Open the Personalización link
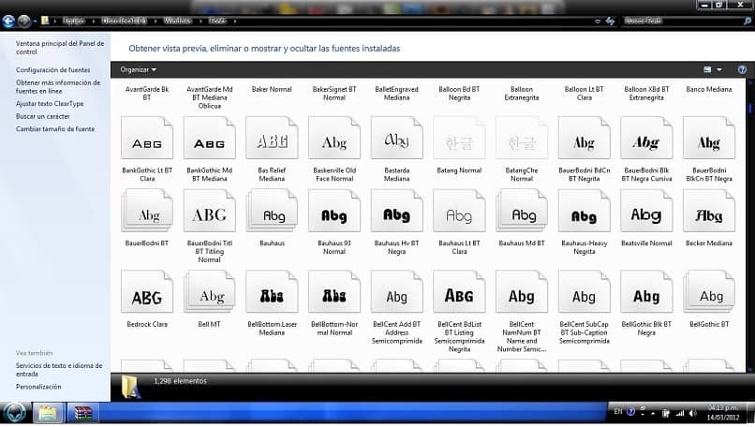 coord(38,387)
